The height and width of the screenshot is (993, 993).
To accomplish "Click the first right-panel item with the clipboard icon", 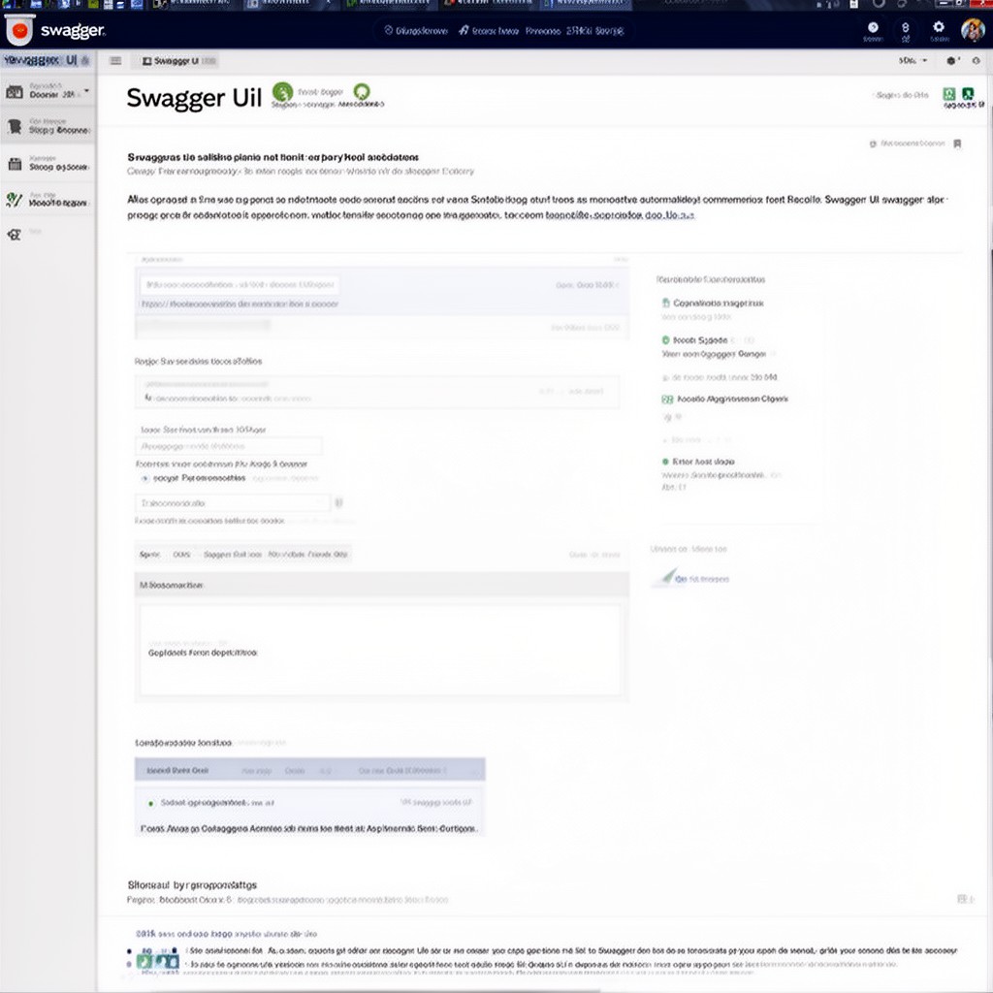I will point(713,304).
